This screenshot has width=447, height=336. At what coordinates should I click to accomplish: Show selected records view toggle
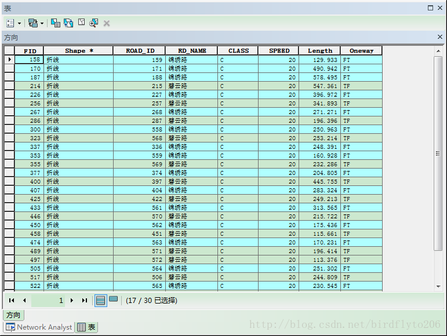pos(114,299)
